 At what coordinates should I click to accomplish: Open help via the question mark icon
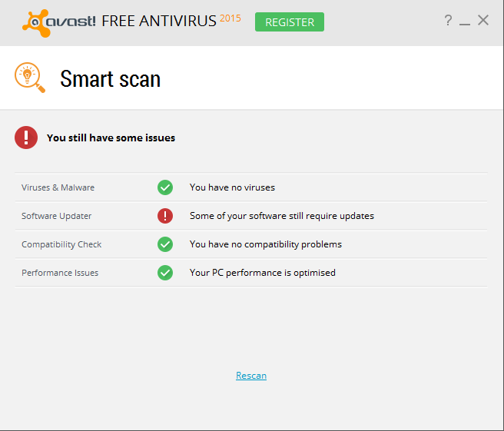pos(448,20)
